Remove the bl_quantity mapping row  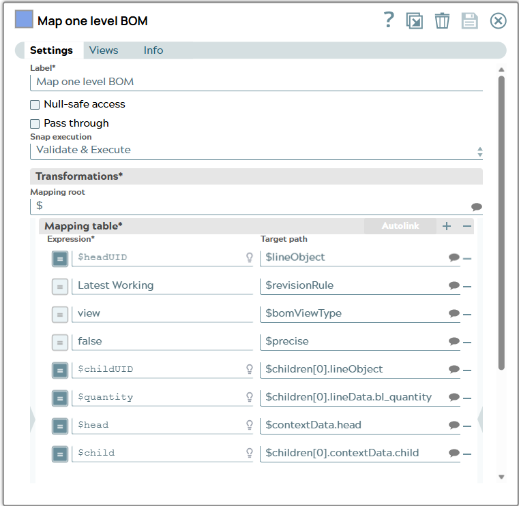click(x=467, y=398)
